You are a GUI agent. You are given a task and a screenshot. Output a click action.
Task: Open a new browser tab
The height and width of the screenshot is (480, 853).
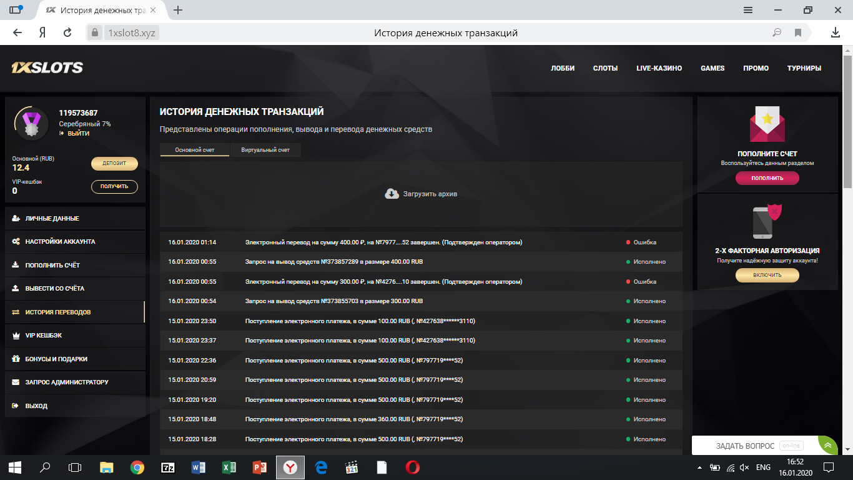tap(178, 10)
